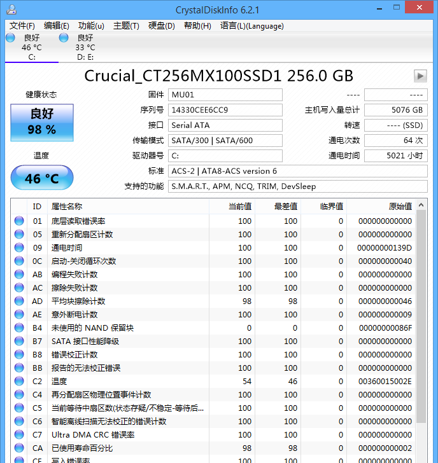Click the firmware field MU01
The height and width of the screenshot is (463, 438).
[225, 95]
